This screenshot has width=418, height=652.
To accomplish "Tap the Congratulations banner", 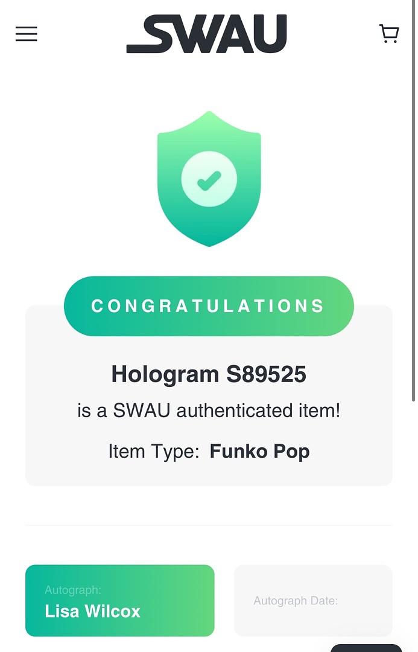I will 209,306.
